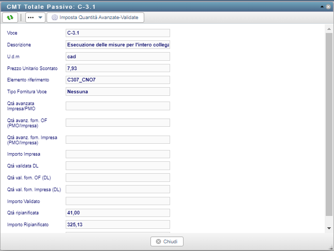Screen dimensions: 334x251
Task: Click the green refresh icon button
Action: tap(10, 18)
